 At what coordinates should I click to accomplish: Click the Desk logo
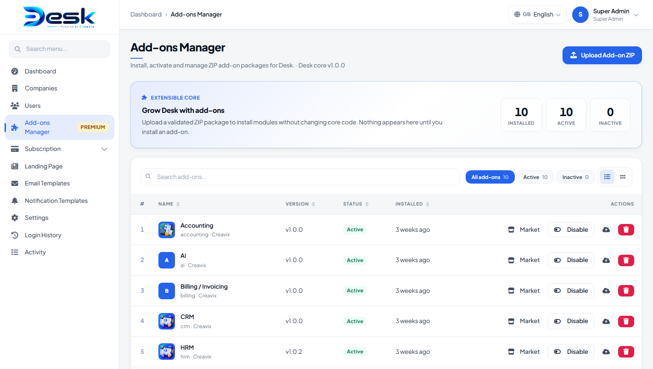pyautogui.click(x=59, y=17)
